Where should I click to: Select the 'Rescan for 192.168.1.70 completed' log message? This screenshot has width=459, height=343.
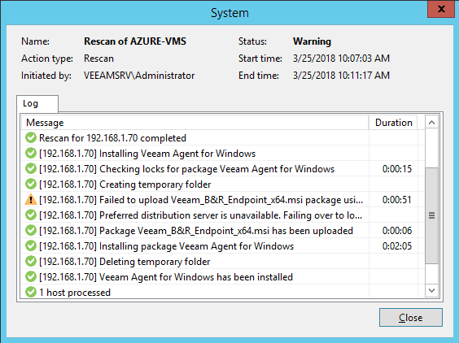tap(112, 138)
